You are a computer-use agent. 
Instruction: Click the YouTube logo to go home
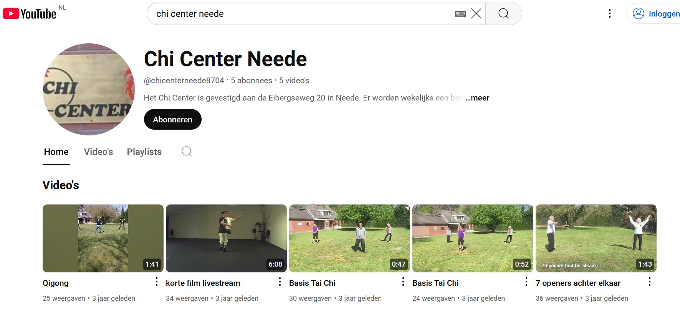30,14
